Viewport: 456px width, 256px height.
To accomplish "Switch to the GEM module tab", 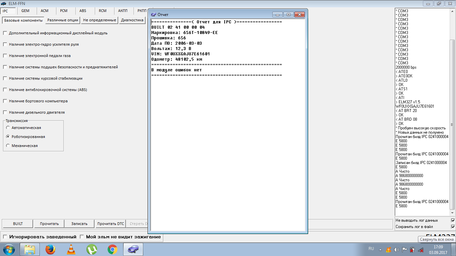I will (x=25, y=11).
